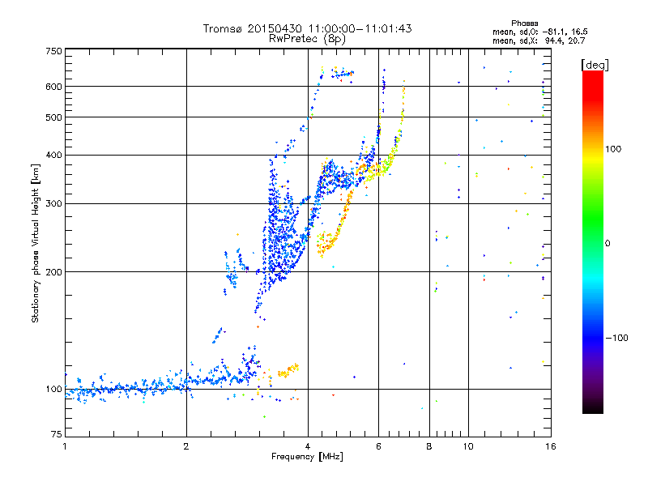This screenshot has height=486, width=648.
Task: Click the '16' tick label on frequency axis
Action: pos(551,446)
